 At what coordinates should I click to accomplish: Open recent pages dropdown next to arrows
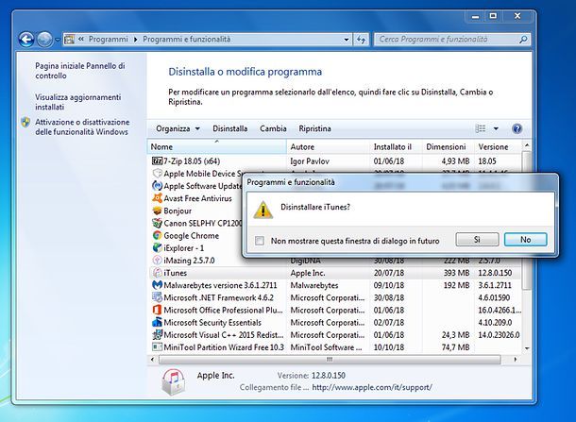click(58, 40)
